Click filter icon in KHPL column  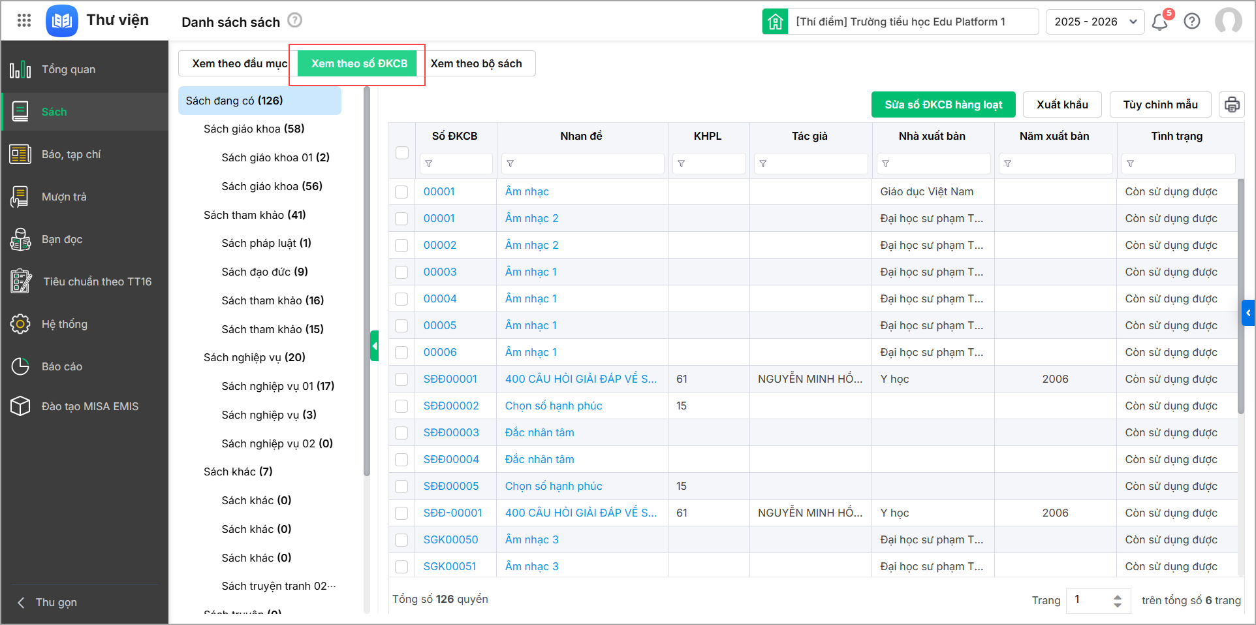coord(682,164)
